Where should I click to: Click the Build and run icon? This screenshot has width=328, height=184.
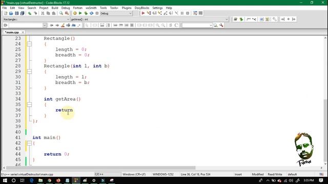[86, 13]
